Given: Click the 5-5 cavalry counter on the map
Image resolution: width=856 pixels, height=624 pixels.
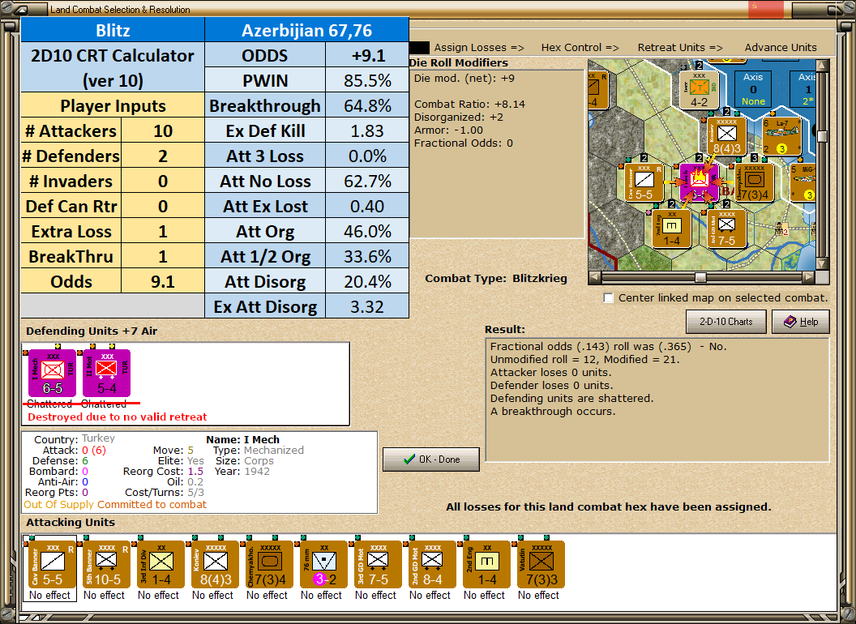Looking at the screenshot, I should [644, 182].
